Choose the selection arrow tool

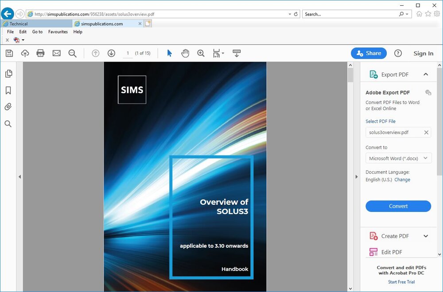(x=170, y=53)
